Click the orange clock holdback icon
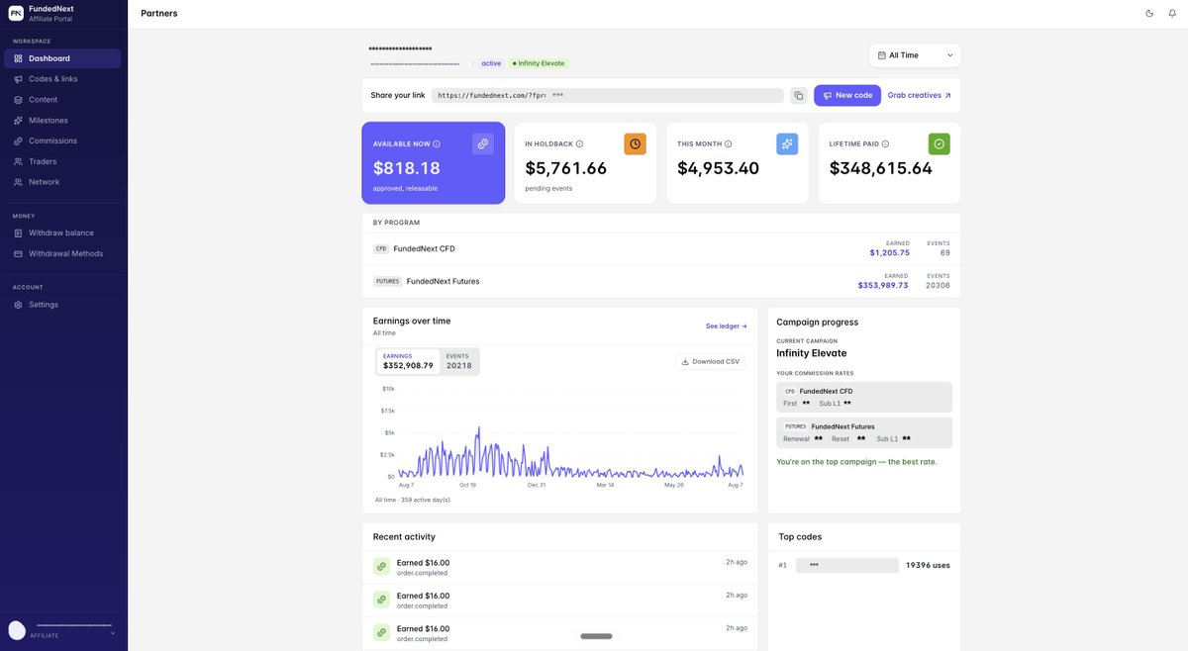 (x=635, y=143)
